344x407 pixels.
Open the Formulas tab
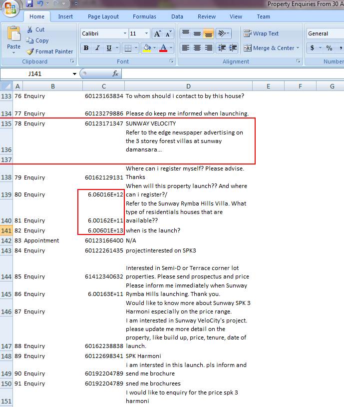(144, 16)
